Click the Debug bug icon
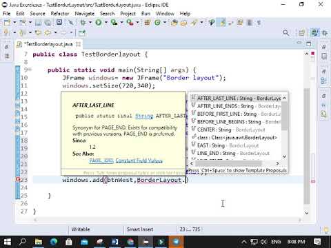This screenshot has width=331, height=248. [x=83, y=23]
